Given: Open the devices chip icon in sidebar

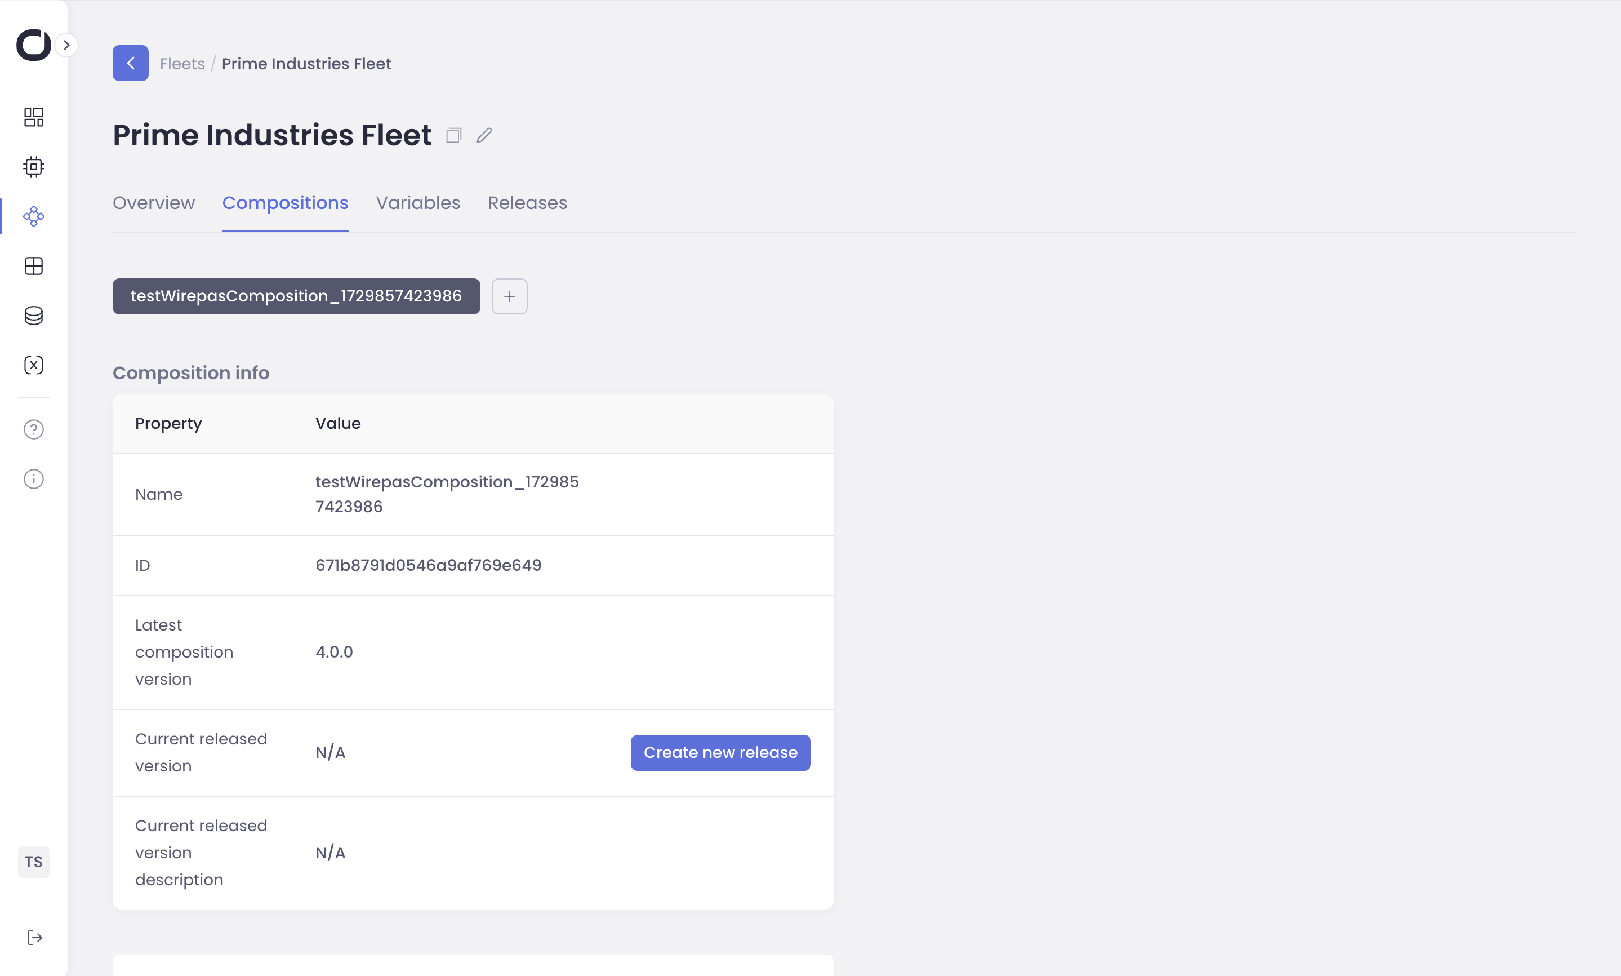Looking at the screenshot, I should [x=34, y=166].
